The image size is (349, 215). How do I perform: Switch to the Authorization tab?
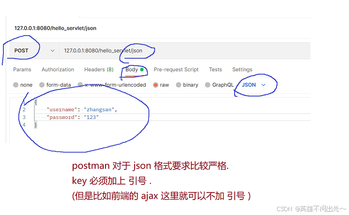click(x=58, y=70)
